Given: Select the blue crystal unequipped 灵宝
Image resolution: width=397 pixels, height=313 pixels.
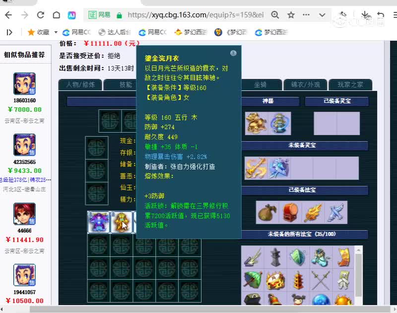Looking at the screenshot, I should click(x=279, y=168).
